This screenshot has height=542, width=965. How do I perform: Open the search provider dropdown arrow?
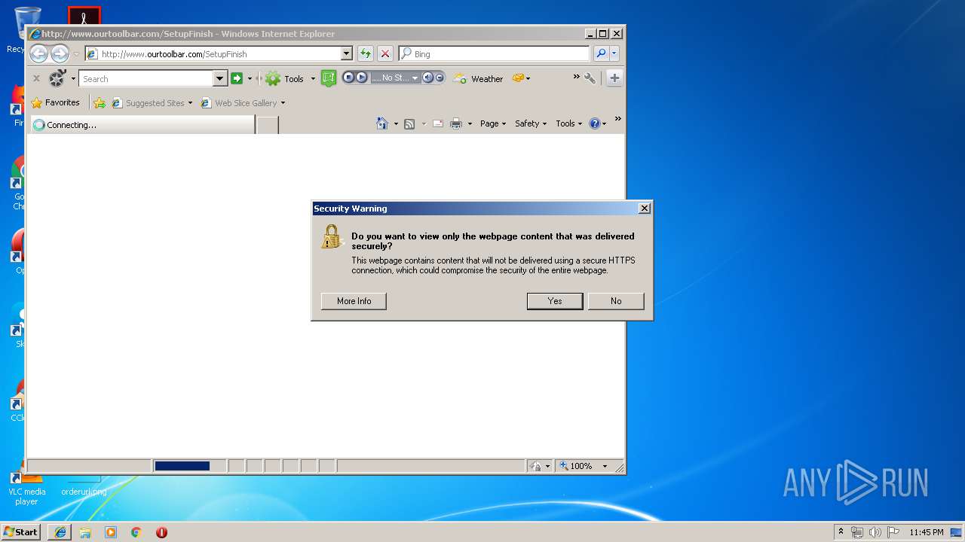[614, 53]
